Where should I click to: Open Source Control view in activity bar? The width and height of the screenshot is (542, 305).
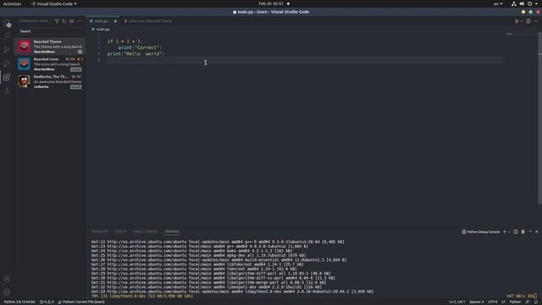[x=7, y=50]
